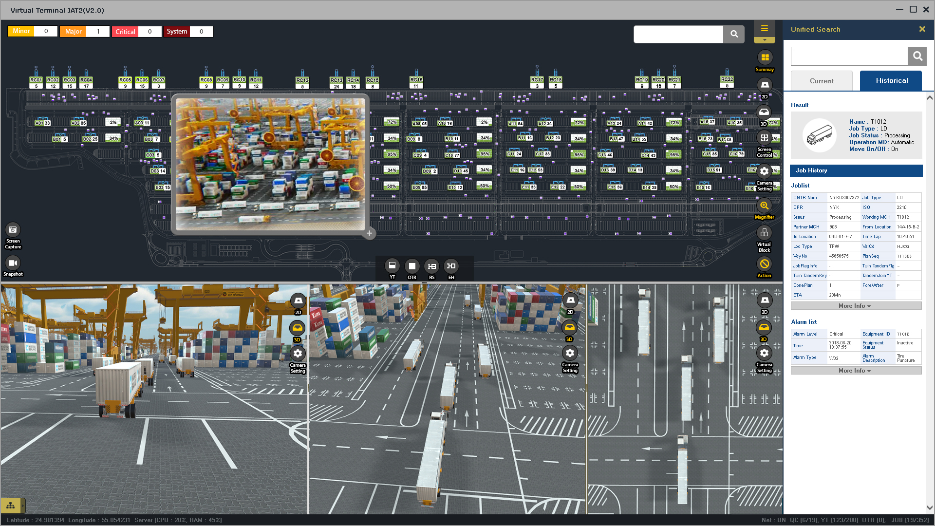Image resolution: width=935 pixels, height=526 pixels.
Task: Click the main map search magnifier button
Action: pyautogui.click(x=734, y=34)
